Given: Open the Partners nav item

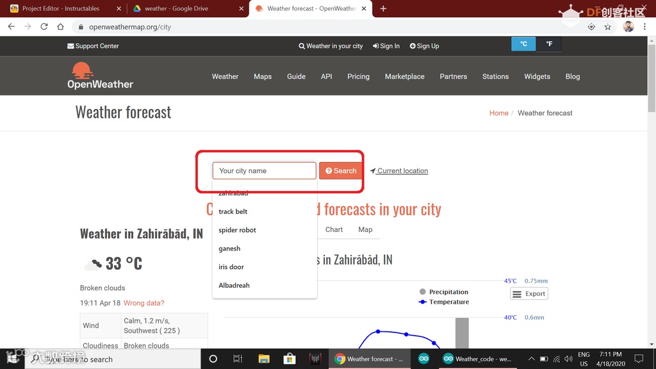Looking at the screenshot, I should pos(454,77).
